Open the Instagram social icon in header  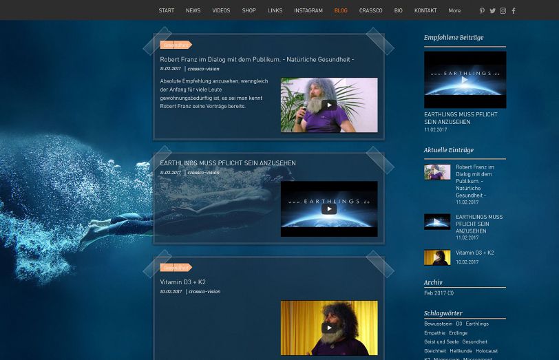click(503, 11)
